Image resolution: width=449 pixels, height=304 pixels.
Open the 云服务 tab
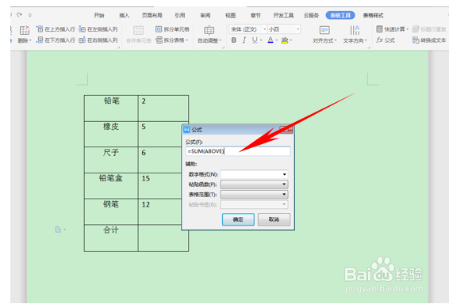(311, 15)
